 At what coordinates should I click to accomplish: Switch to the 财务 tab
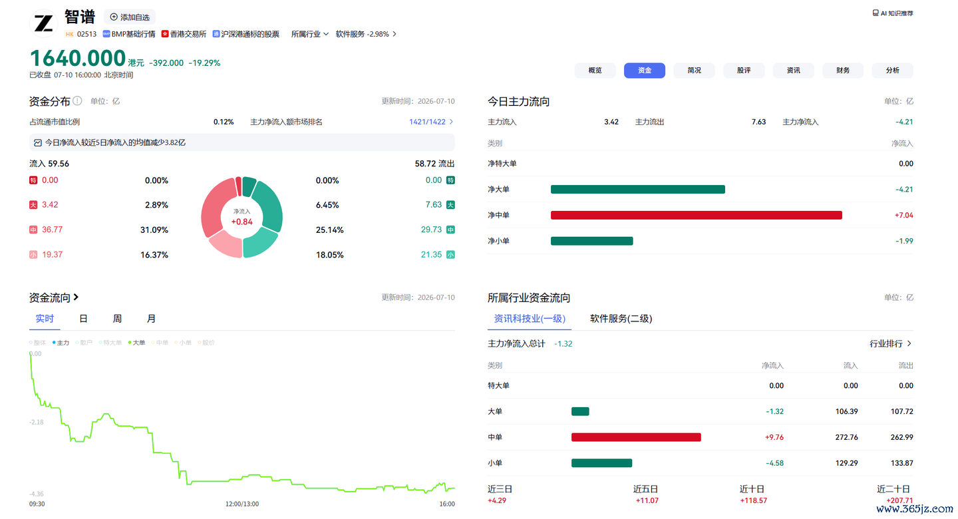843,71
